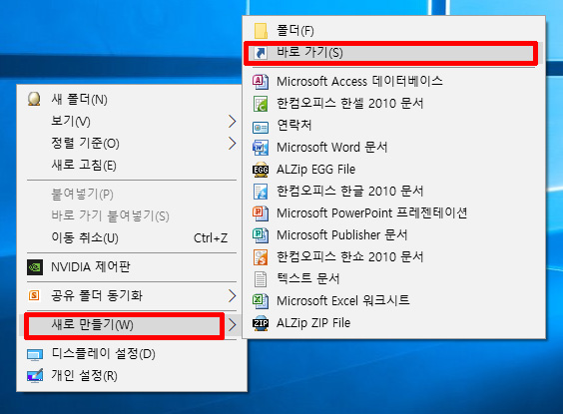Click the monitor icon beside 디스플레이 설정

pos(35,355)
